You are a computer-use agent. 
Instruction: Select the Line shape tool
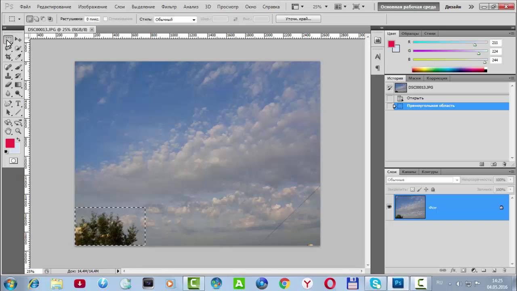click(18, 112)
